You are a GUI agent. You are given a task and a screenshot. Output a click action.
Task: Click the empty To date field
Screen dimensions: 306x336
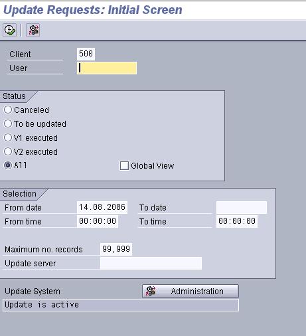[x=242, y=207]
